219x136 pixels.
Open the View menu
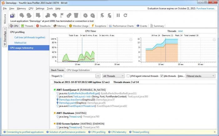click(x=12, y=8)
